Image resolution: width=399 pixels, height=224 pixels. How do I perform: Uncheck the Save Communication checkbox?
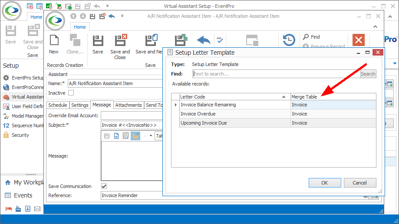(104, 186)
